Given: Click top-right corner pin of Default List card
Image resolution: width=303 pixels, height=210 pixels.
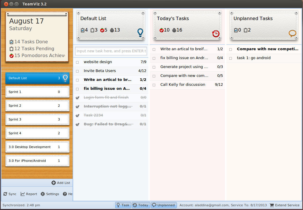Looking at the screenshot, I should 143,13.
